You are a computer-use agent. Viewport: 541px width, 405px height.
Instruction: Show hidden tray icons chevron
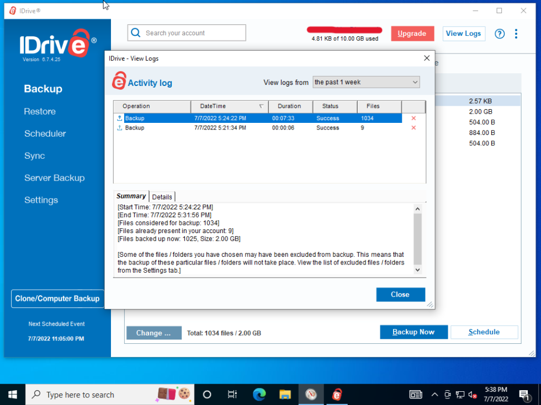pyautogui.click(x=434, y=395)
